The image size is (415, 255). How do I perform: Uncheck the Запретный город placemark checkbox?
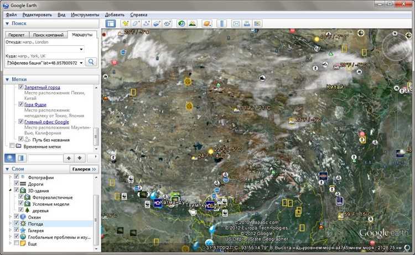coord(20,87)
